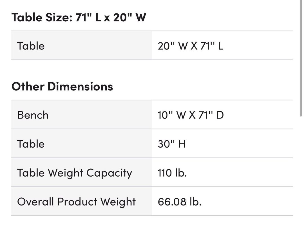The image size is (304, 235).
Task: Click the word Size in the top heading
Action: (x=59, y=17)
